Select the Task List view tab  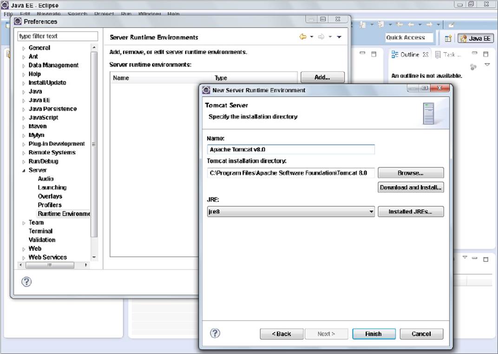coord(448,55)
